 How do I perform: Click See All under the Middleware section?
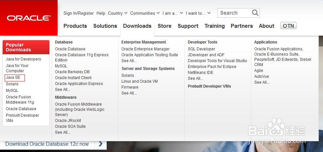63,132
